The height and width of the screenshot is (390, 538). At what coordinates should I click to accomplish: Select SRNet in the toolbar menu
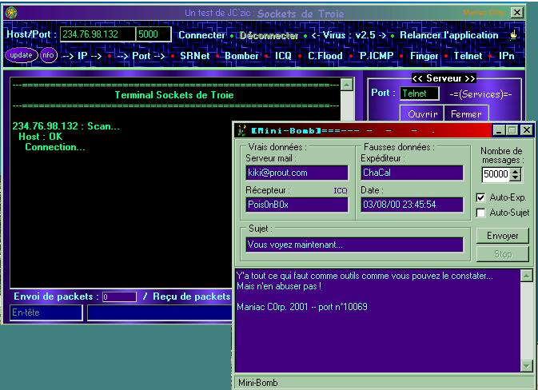[x=195, y=56]
